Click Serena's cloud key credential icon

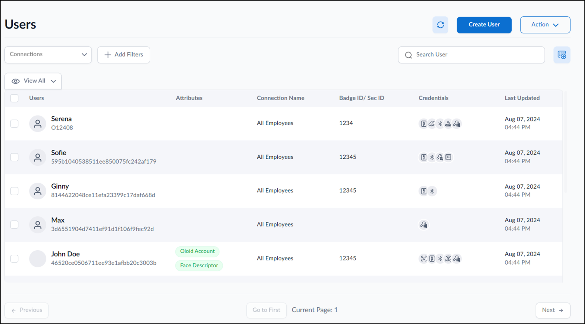coord(431,124)
